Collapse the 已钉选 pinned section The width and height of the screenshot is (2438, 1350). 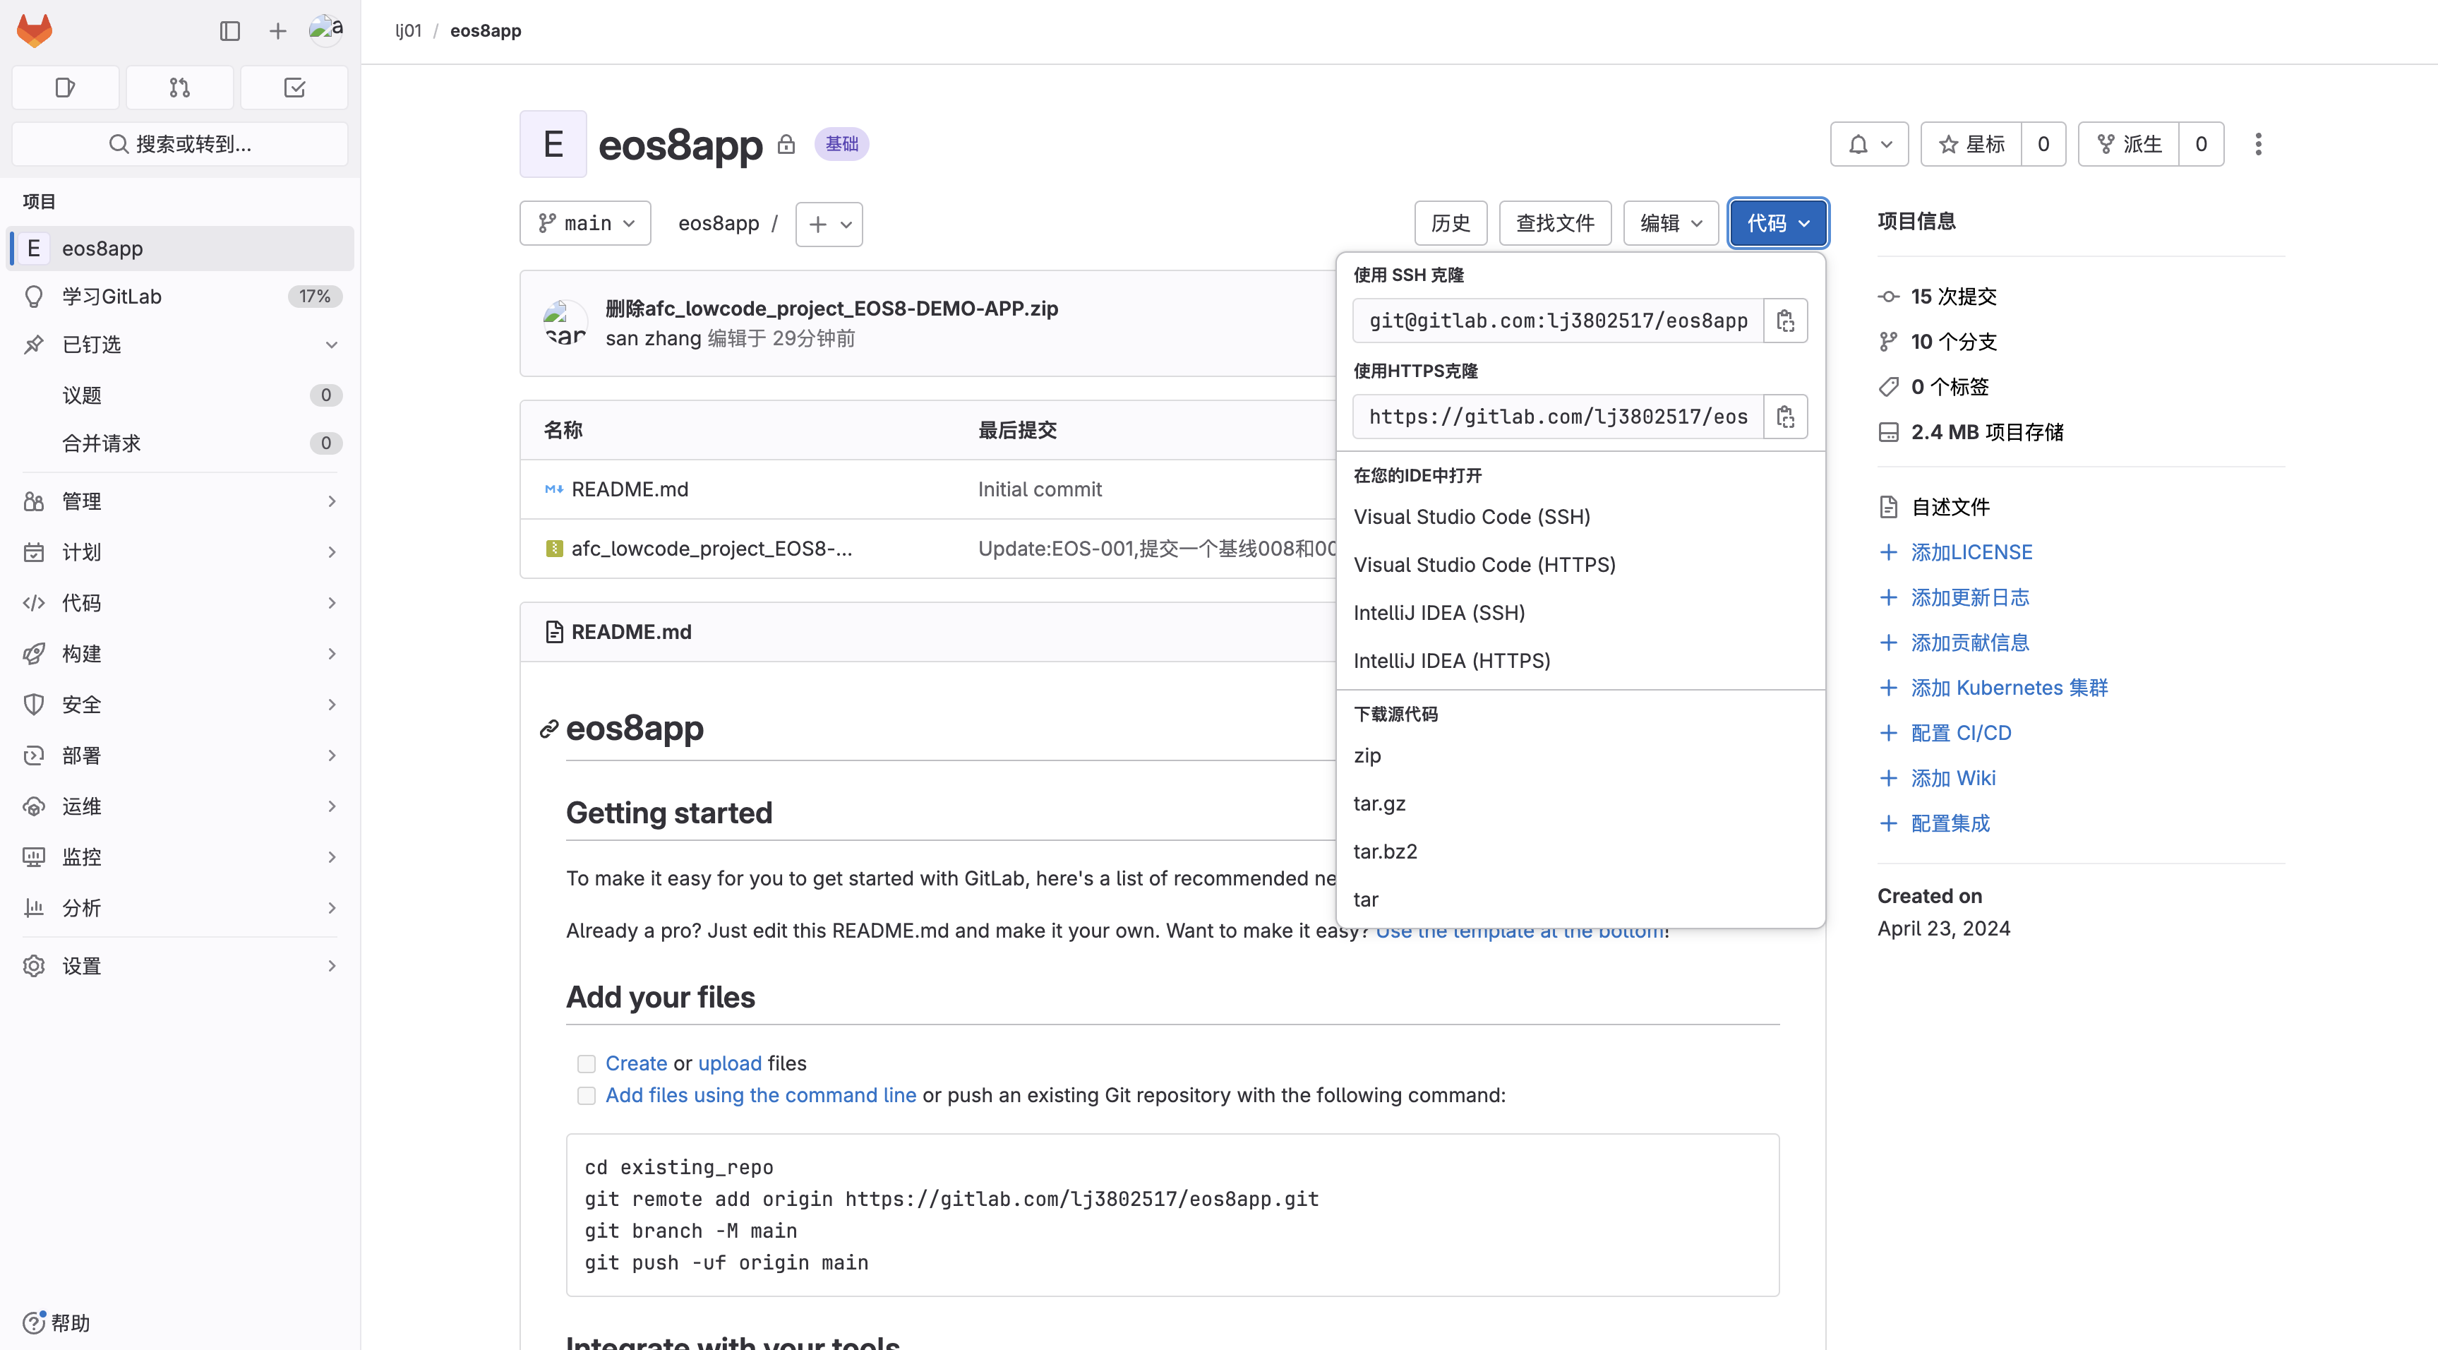[331, 345]
